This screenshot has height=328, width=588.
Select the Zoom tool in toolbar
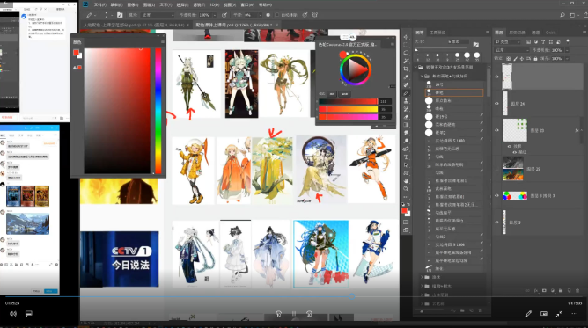point(406,189)
